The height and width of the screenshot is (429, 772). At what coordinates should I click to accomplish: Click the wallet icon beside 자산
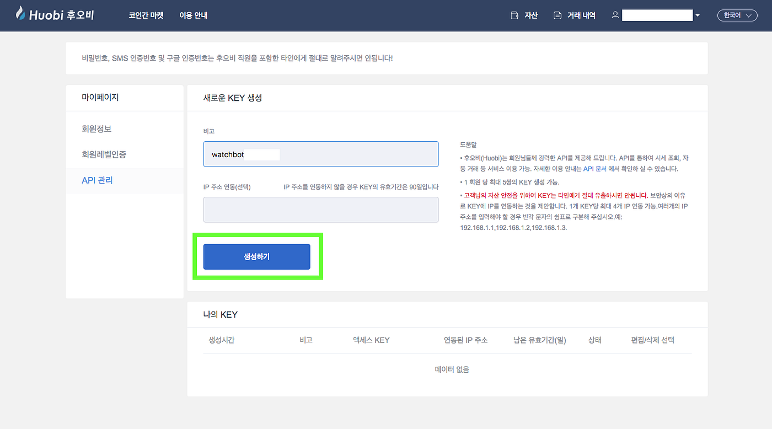coord(514,15)
